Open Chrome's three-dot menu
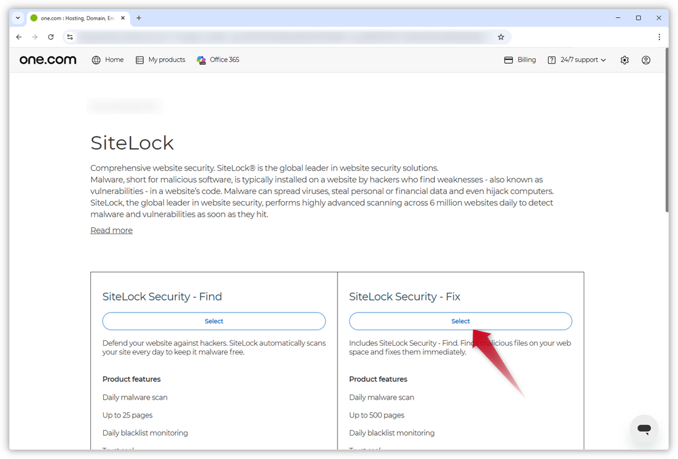678x459 pixels. click(x=659, y=37)
